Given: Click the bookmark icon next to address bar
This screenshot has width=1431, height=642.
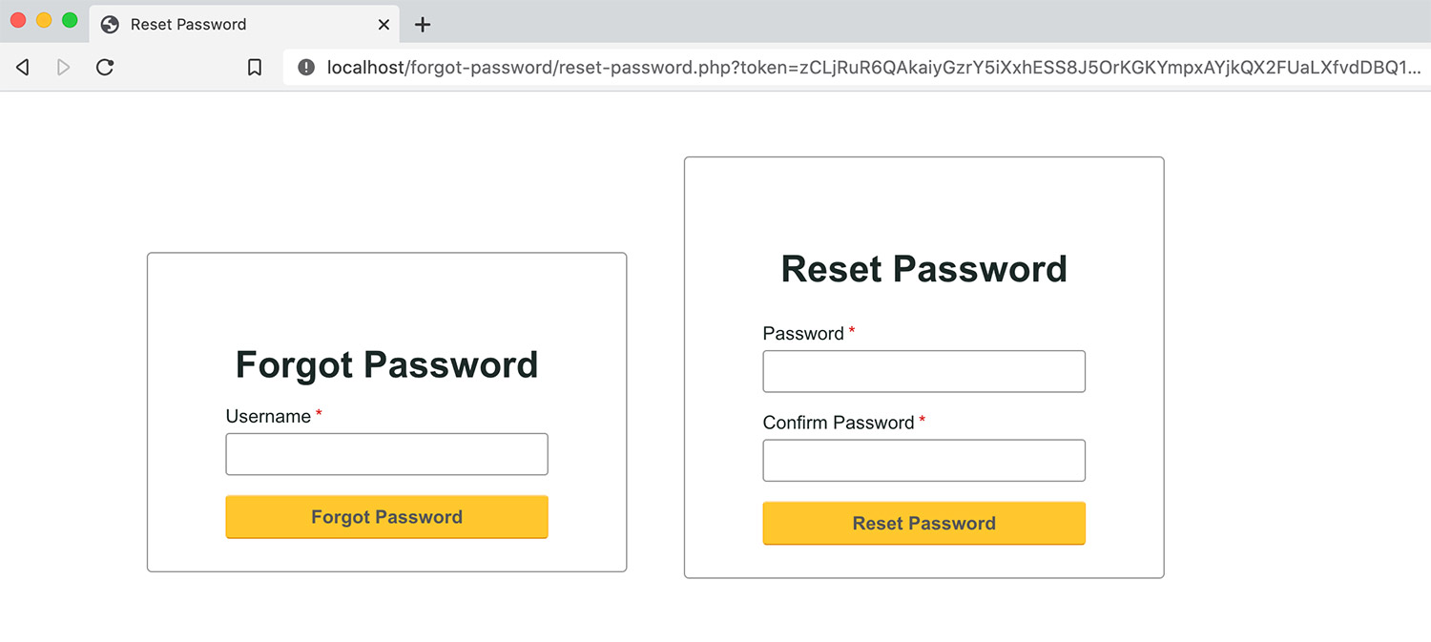Looking at the screenshot, I should 254,67.
